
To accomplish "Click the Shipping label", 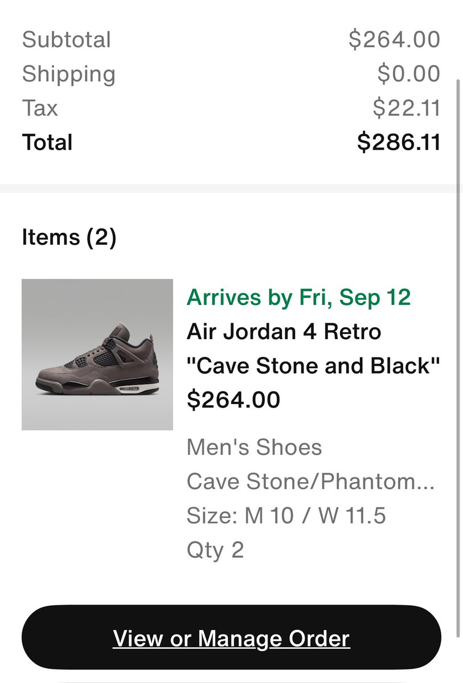I will (x=68, y=74).
